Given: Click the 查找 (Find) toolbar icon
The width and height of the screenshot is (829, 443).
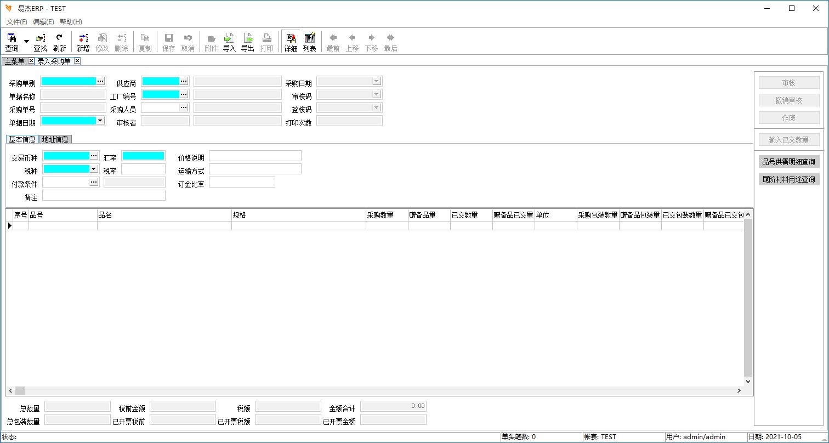Looking at the screenshot, I should click(41, 42).
